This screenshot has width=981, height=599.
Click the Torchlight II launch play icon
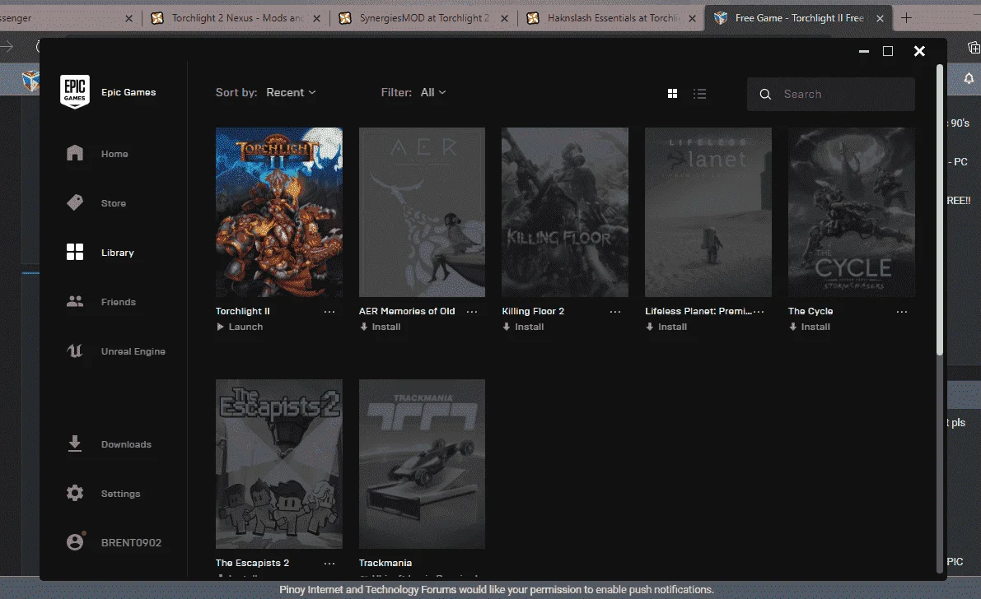click(x=220, y=327)
